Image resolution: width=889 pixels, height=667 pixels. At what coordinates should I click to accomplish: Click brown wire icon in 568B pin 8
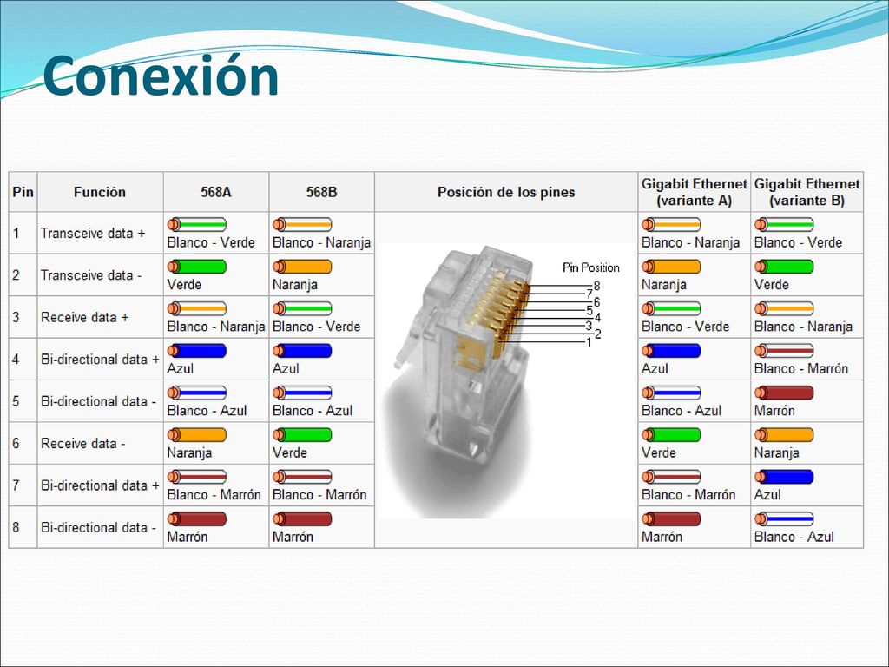tap(302, 518)
